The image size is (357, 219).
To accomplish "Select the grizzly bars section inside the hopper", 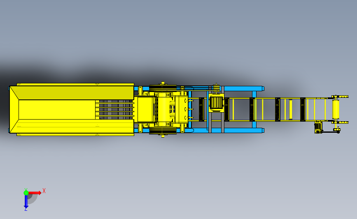I will [x=114, y=109].
